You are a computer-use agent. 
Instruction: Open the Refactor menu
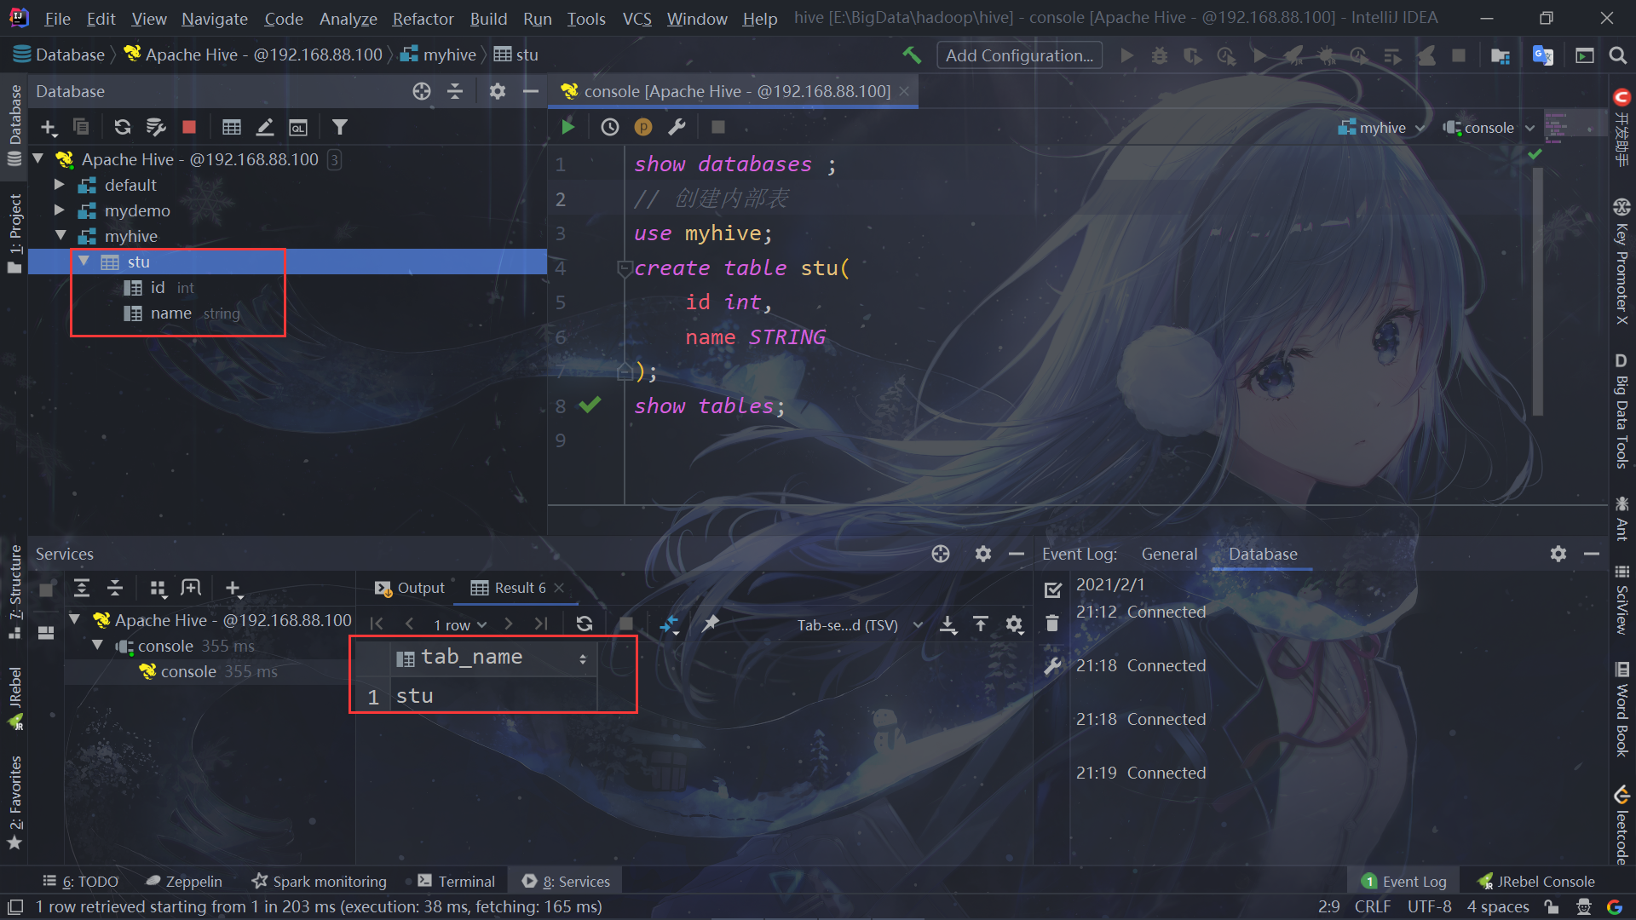tap(423, 19)
